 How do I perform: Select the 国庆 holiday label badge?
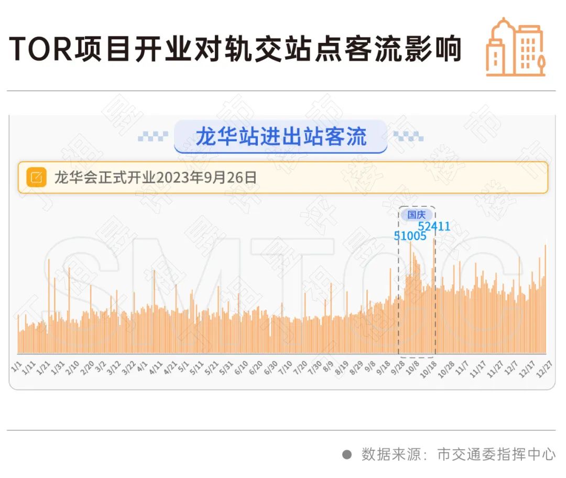click(x=416, y=215)
